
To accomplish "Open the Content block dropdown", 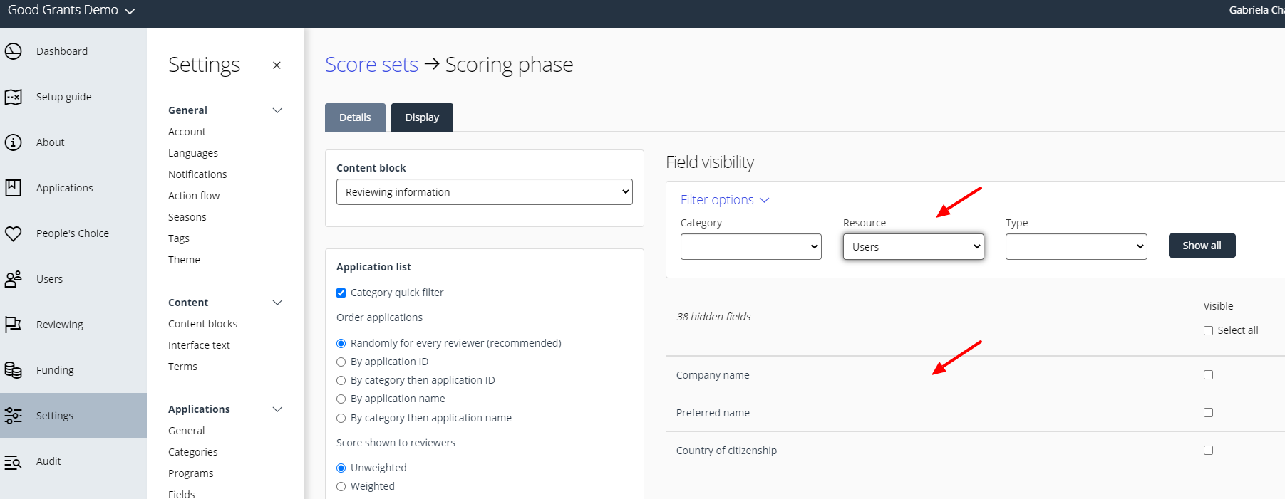I will [x=485, y=192].
